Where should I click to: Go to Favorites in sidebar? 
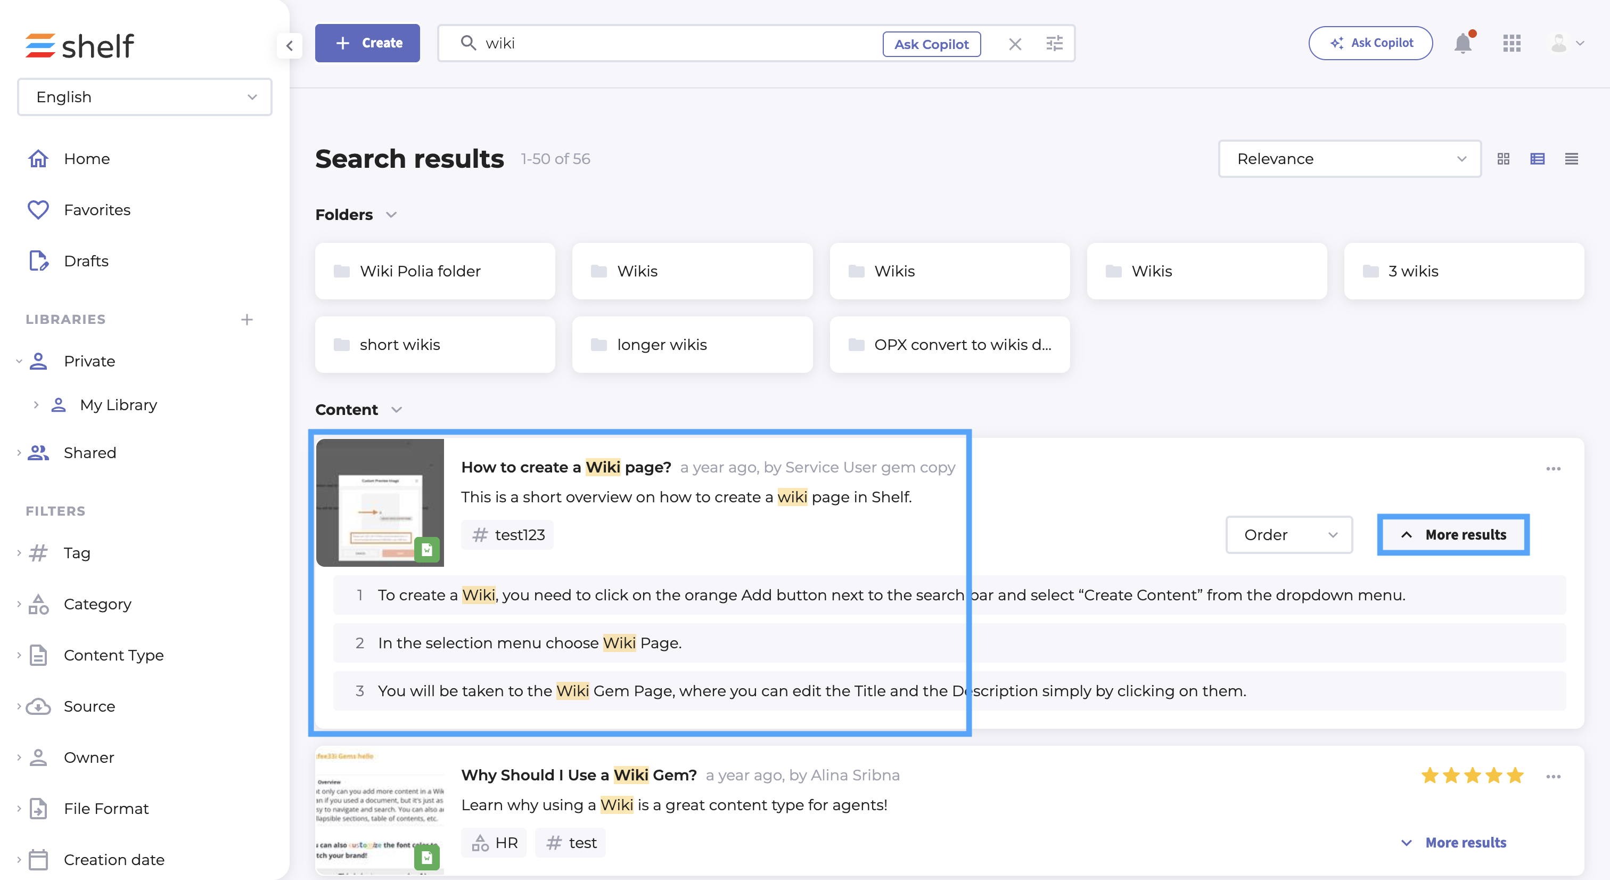click(x=97, y=209)
